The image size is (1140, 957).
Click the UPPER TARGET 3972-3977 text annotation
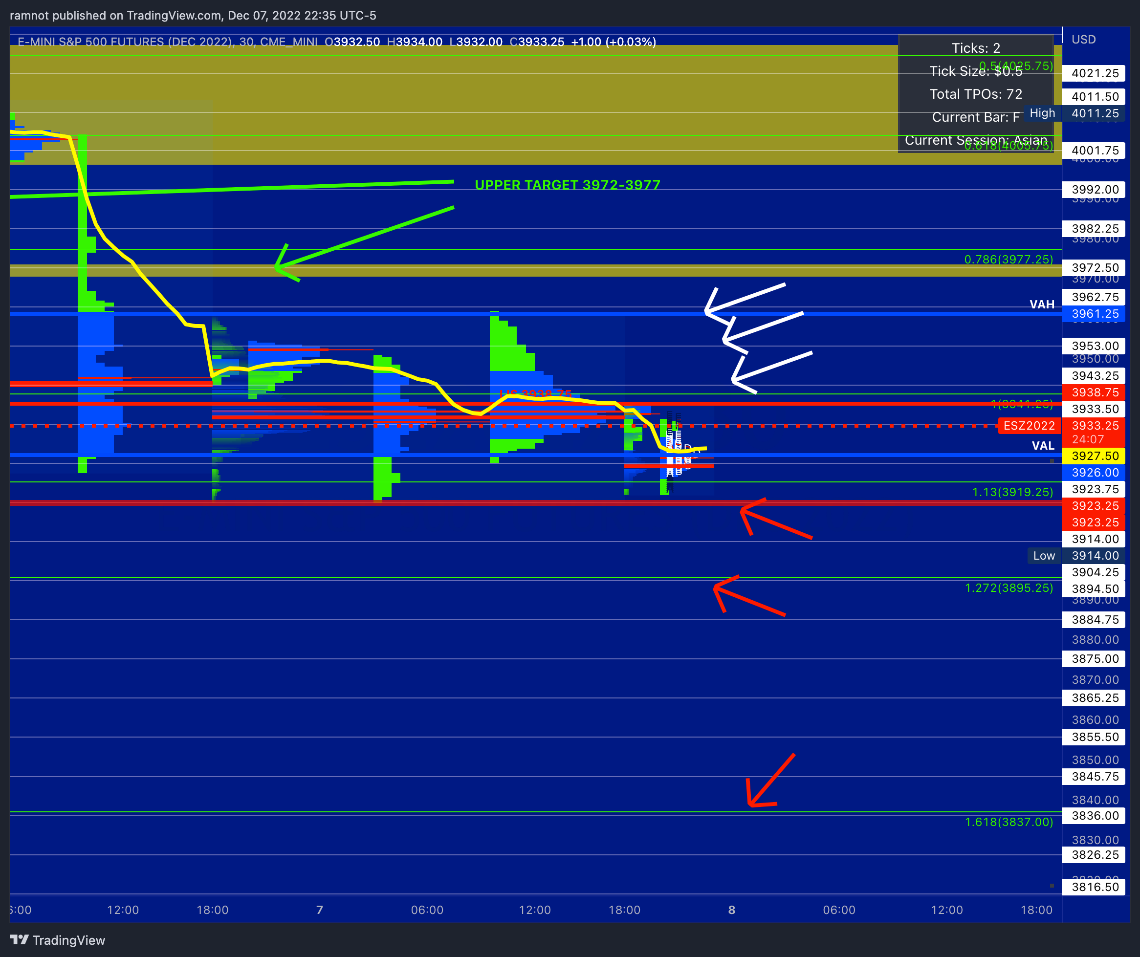pyautogui.click(x=567, y=185)
